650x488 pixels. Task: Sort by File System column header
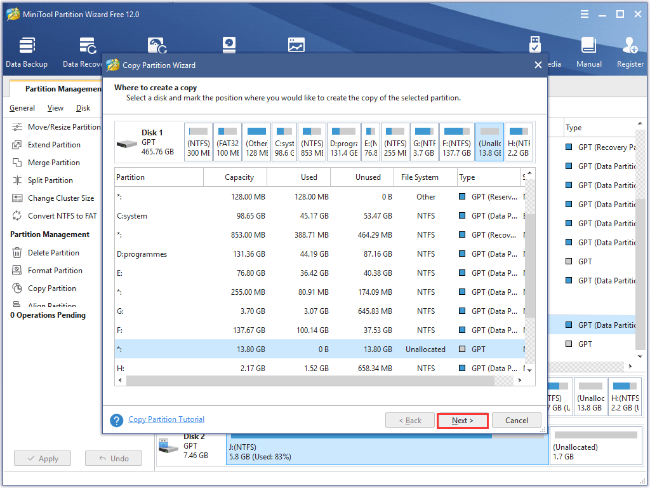pyautogui.click(x=425, y=177)
